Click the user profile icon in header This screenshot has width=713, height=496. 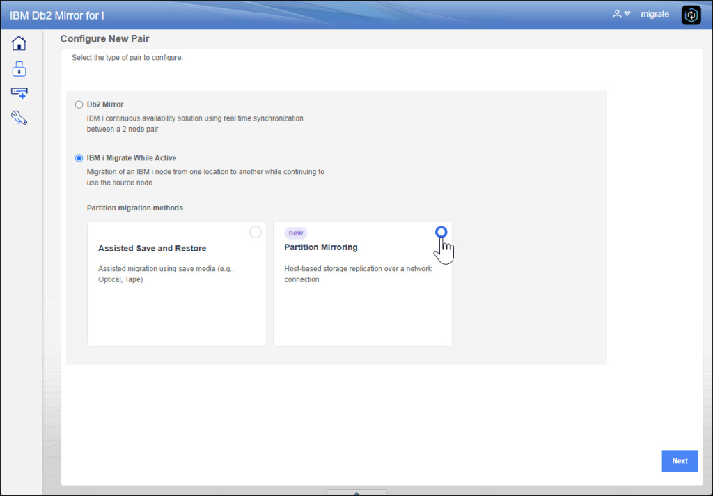(617, 14)
